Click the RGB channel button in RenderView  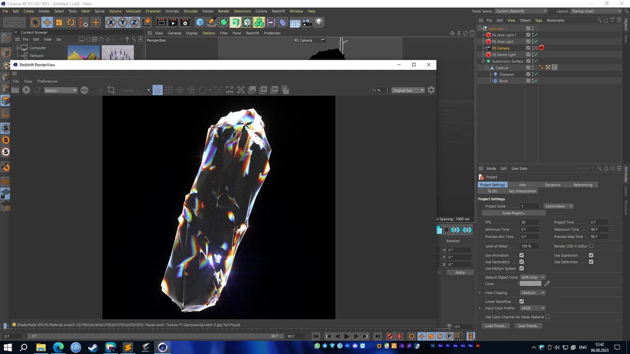pyautogui.click(x=84, y=90)
